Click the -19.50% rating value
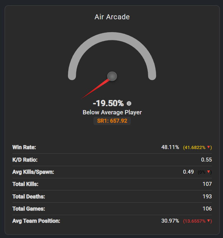The image size is (223, 238). [108, 104]
